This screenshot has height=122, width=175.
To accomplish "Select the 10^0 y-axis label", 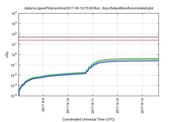I will coord(14,55).
